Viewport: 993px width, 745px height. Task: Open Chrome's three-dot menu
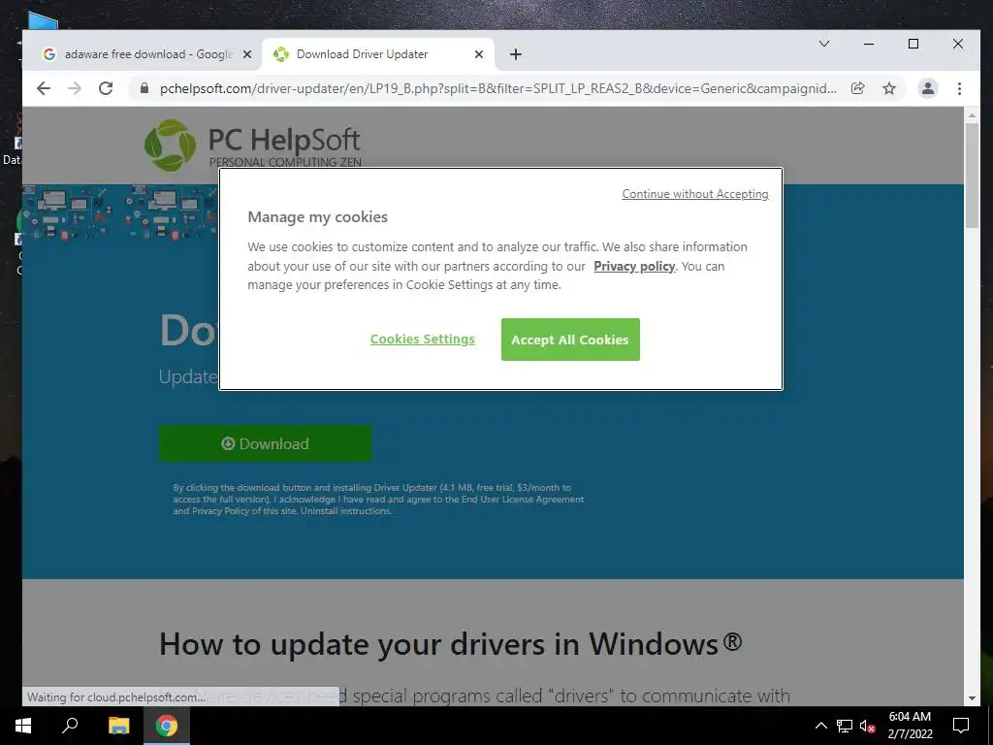click(x=959, y=88)
